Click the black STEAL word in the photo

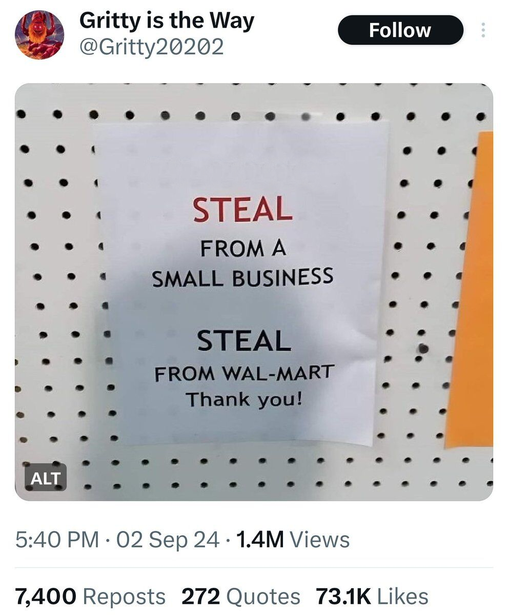tap(243, 340)
